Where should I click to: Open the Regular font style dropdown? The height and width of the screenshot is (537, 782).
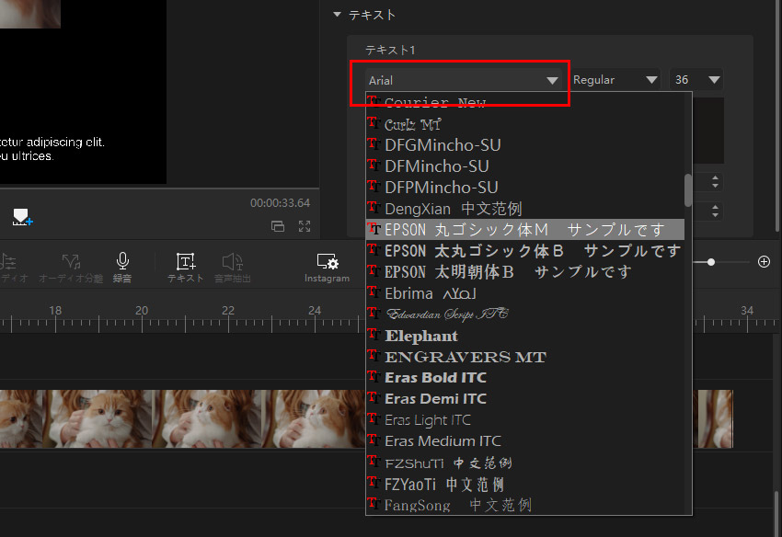[615, 80]
